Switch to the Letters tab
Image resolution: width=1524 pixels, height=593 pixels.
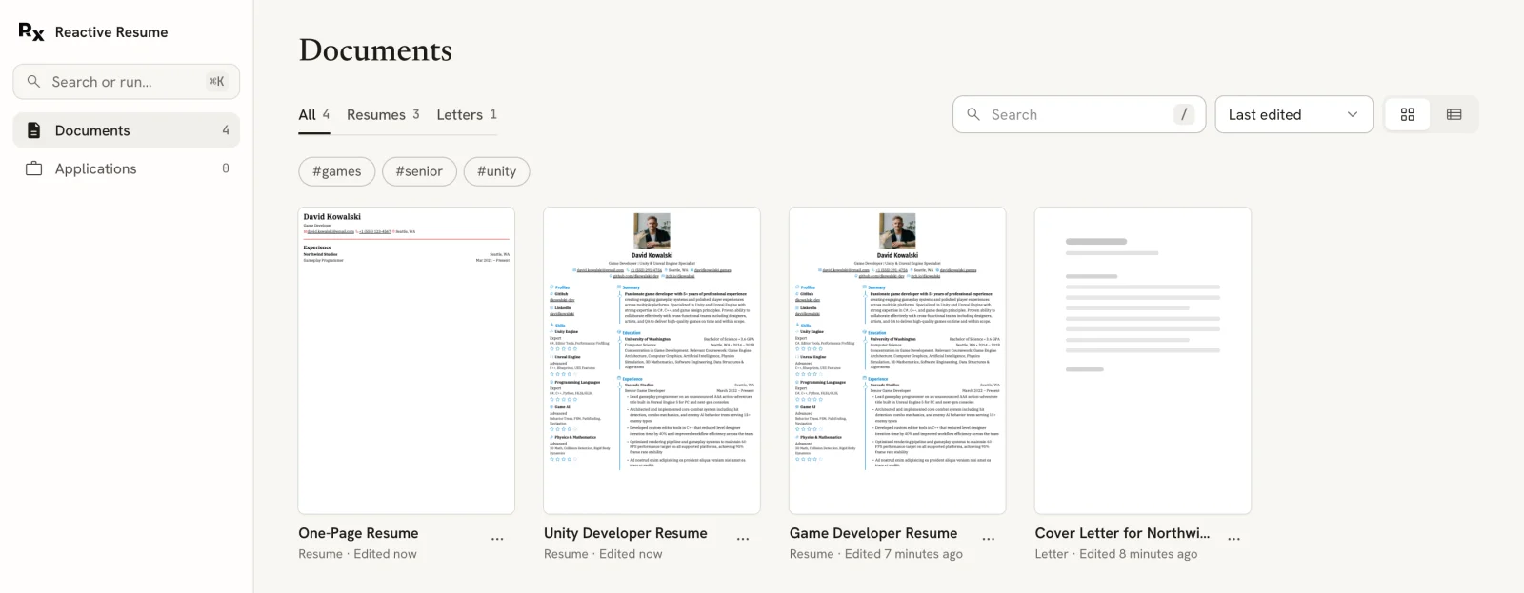click(467, 115)
